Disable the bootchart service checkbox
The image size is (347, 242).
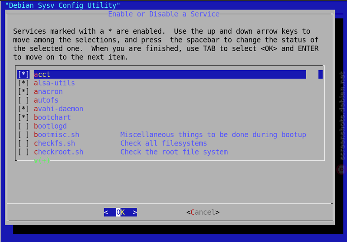pyautogui.click(x=23, y=117)
